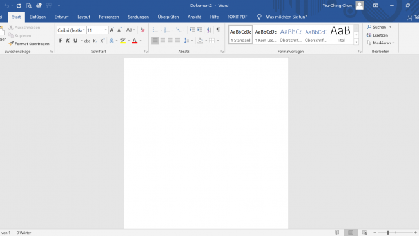Apply subscript formatting x₂

pos(95,41)
